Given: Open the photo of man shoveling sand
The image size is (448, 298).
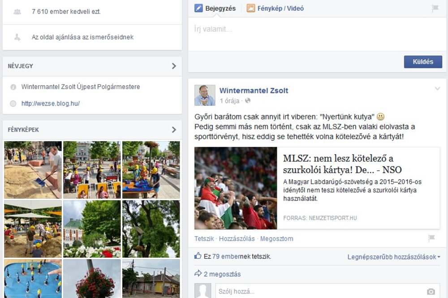Looking at the screenshot, I should coord(33,170).
